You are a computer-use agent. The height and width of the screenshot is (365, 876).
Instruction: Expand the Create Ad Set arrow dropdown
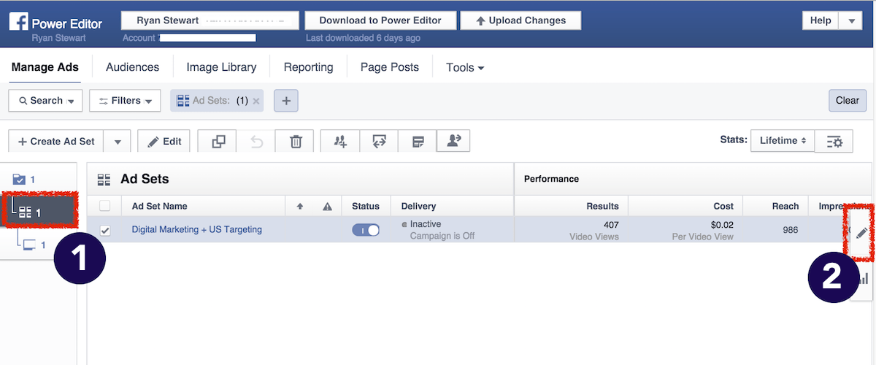pos(118,142)
